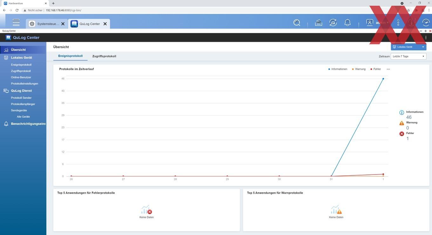Open Protokoll Sender sidebar entry
This screenshot has width=432, height=235.
click(21, 98)
